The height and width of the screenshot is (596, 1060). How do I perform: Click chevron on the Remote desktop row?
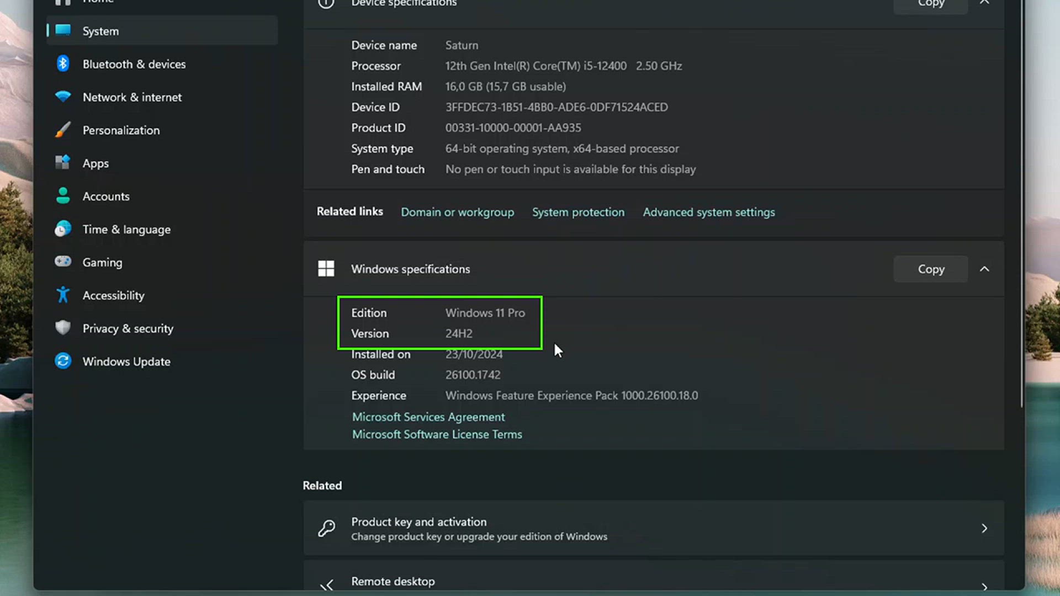[984, 587]
